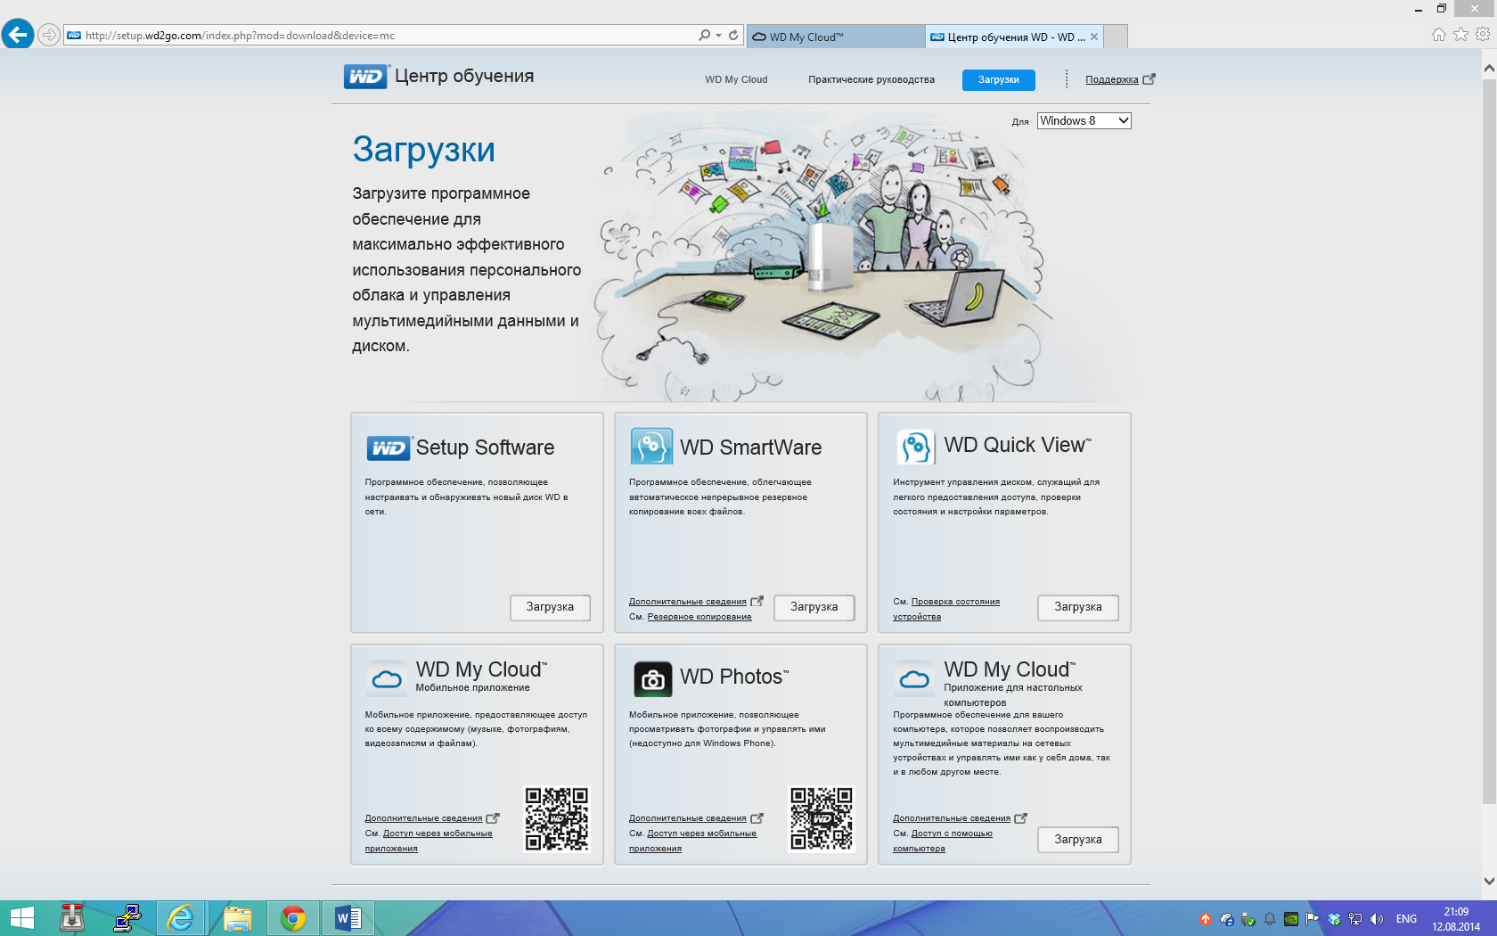
Task: Close the Центр обучения WD tab
Action: [x=1094, y=37]
